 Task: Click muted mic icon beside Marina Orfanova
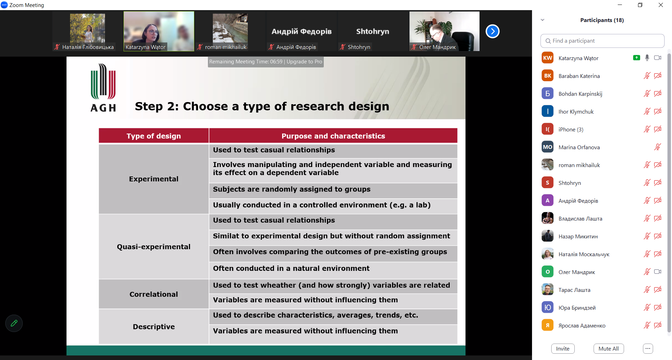click(x=658, y=147)
